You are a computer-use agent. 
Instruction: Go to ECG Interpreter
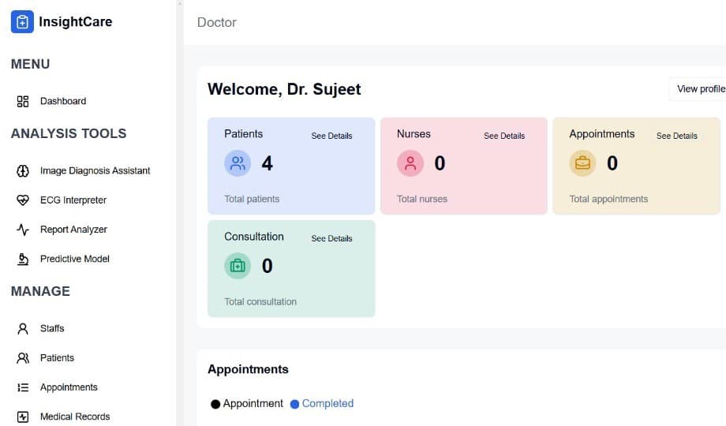73,200
